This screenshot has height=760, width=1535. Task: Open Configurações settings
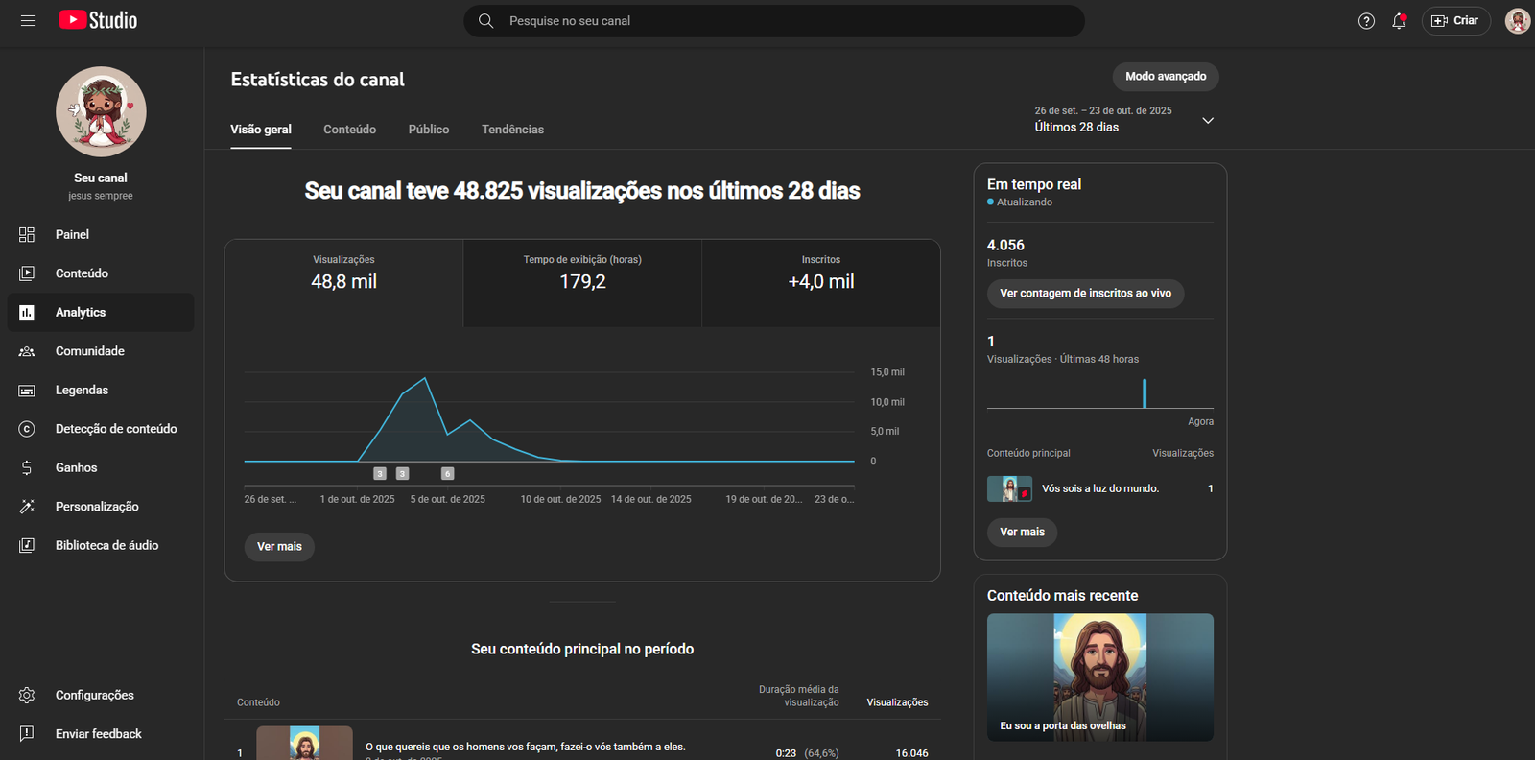(94, 695)
